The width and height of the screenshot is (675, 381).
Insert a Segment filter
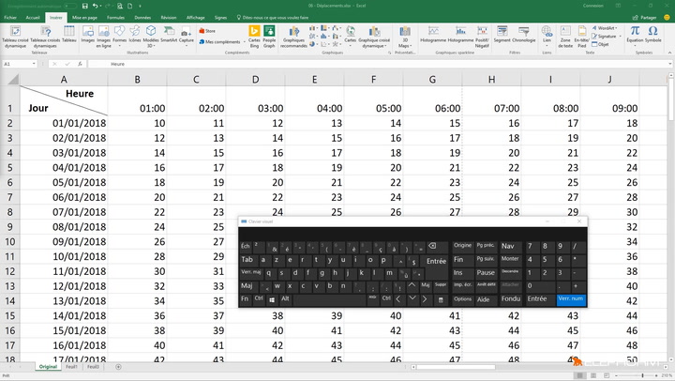pos(502,35)
